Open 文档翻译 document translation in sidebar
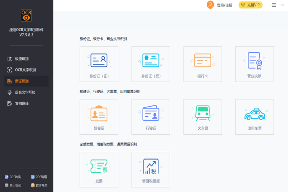 pyautogui.click(x=22, y=103)
